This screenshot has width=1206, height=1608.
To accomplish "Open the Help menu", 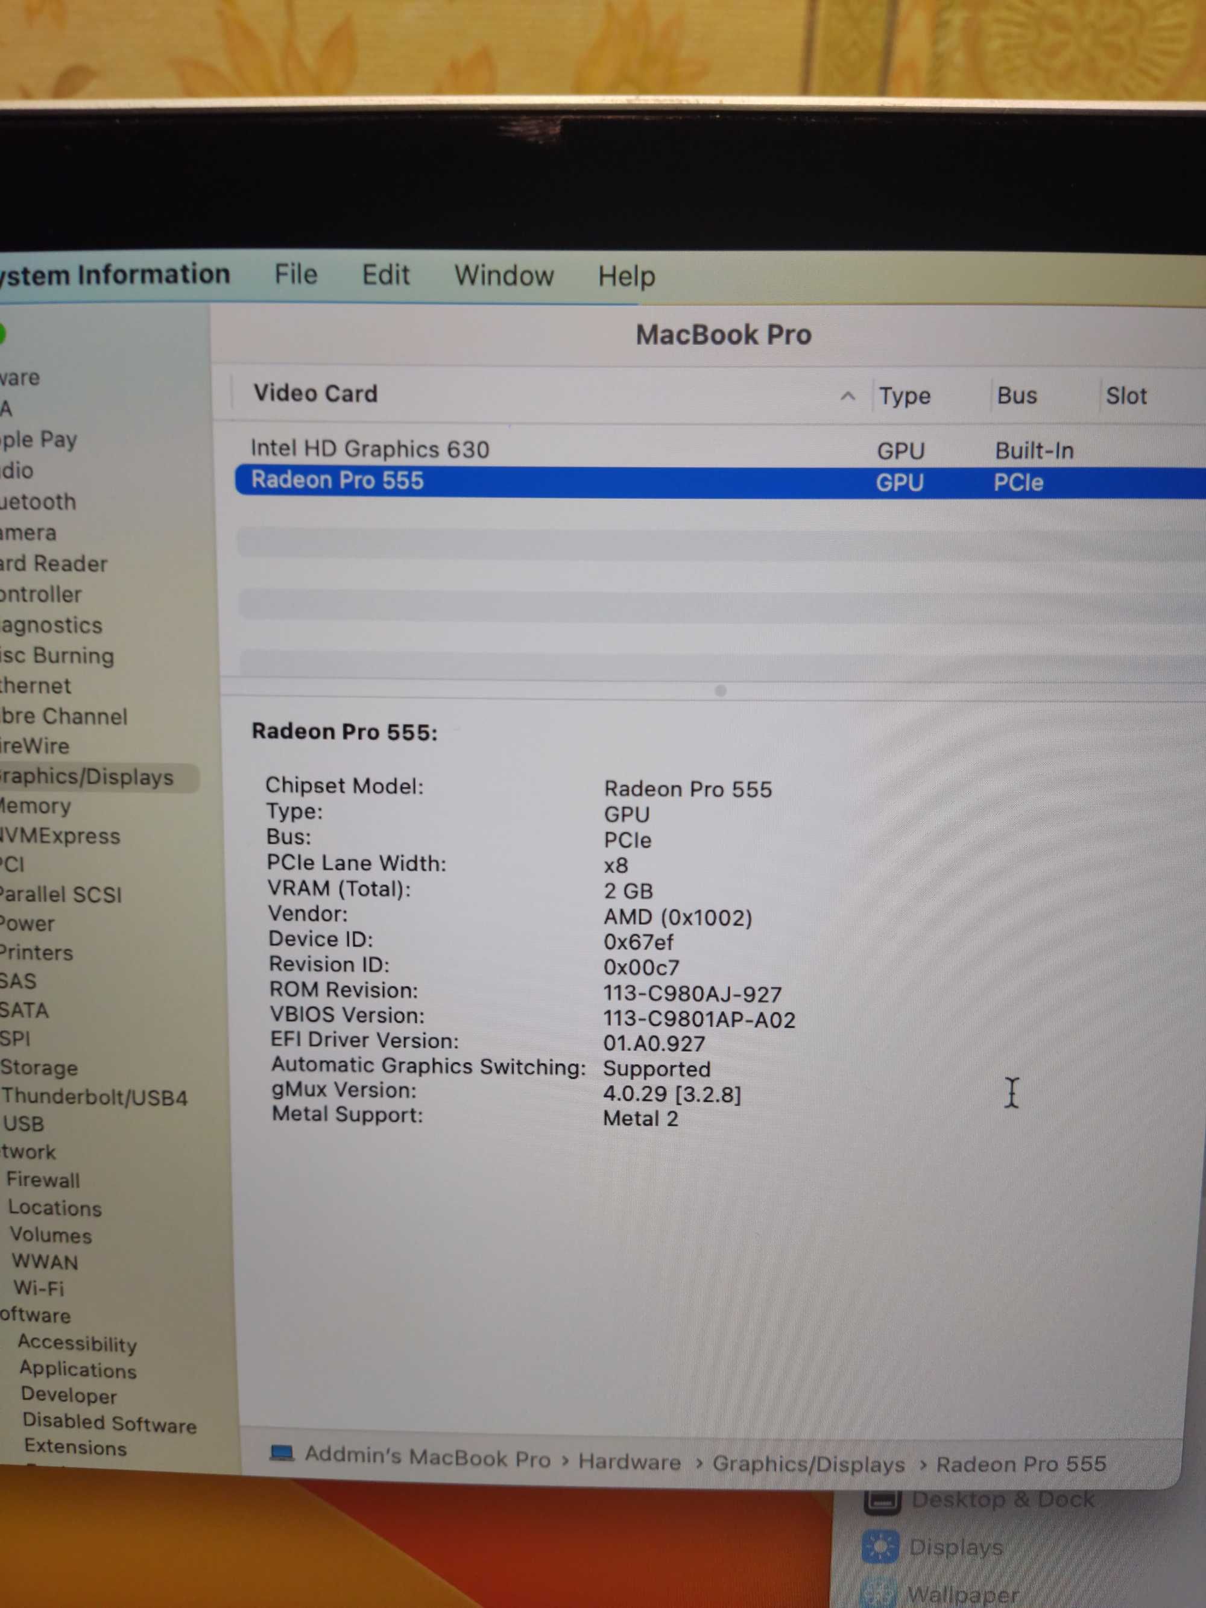I will (x=627, y=276).
